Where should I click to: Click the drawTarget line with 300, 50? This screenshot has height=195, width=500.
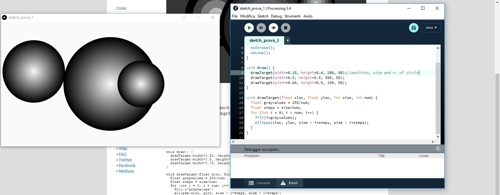(x=297, y=78)
